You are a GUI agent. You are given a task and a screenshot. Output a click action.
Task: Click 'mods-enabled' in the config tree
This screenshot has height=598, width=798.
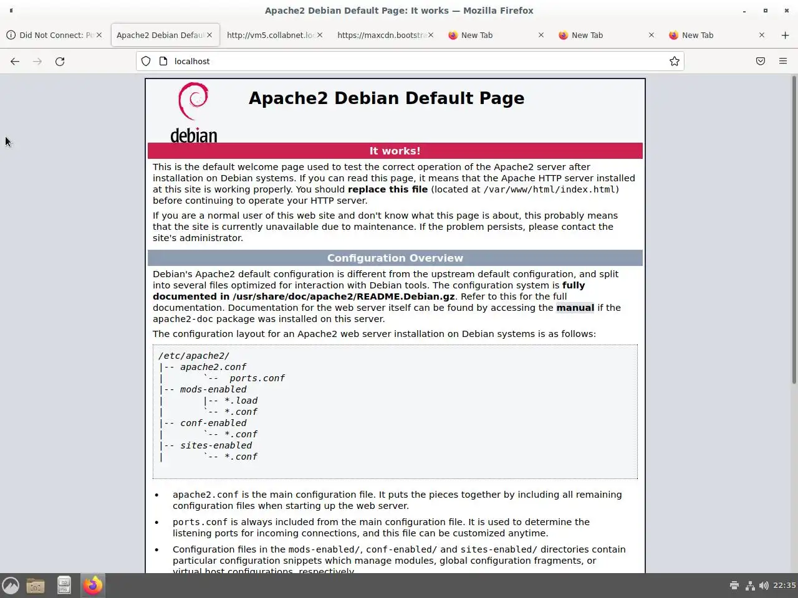click(213, 389)
